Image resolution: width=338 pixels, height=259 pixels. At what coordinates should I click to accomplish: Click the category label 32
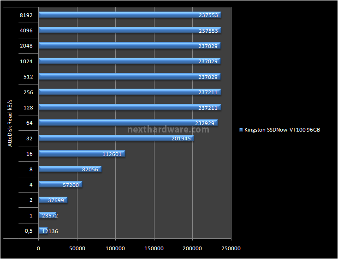click(x=30, y=139)
